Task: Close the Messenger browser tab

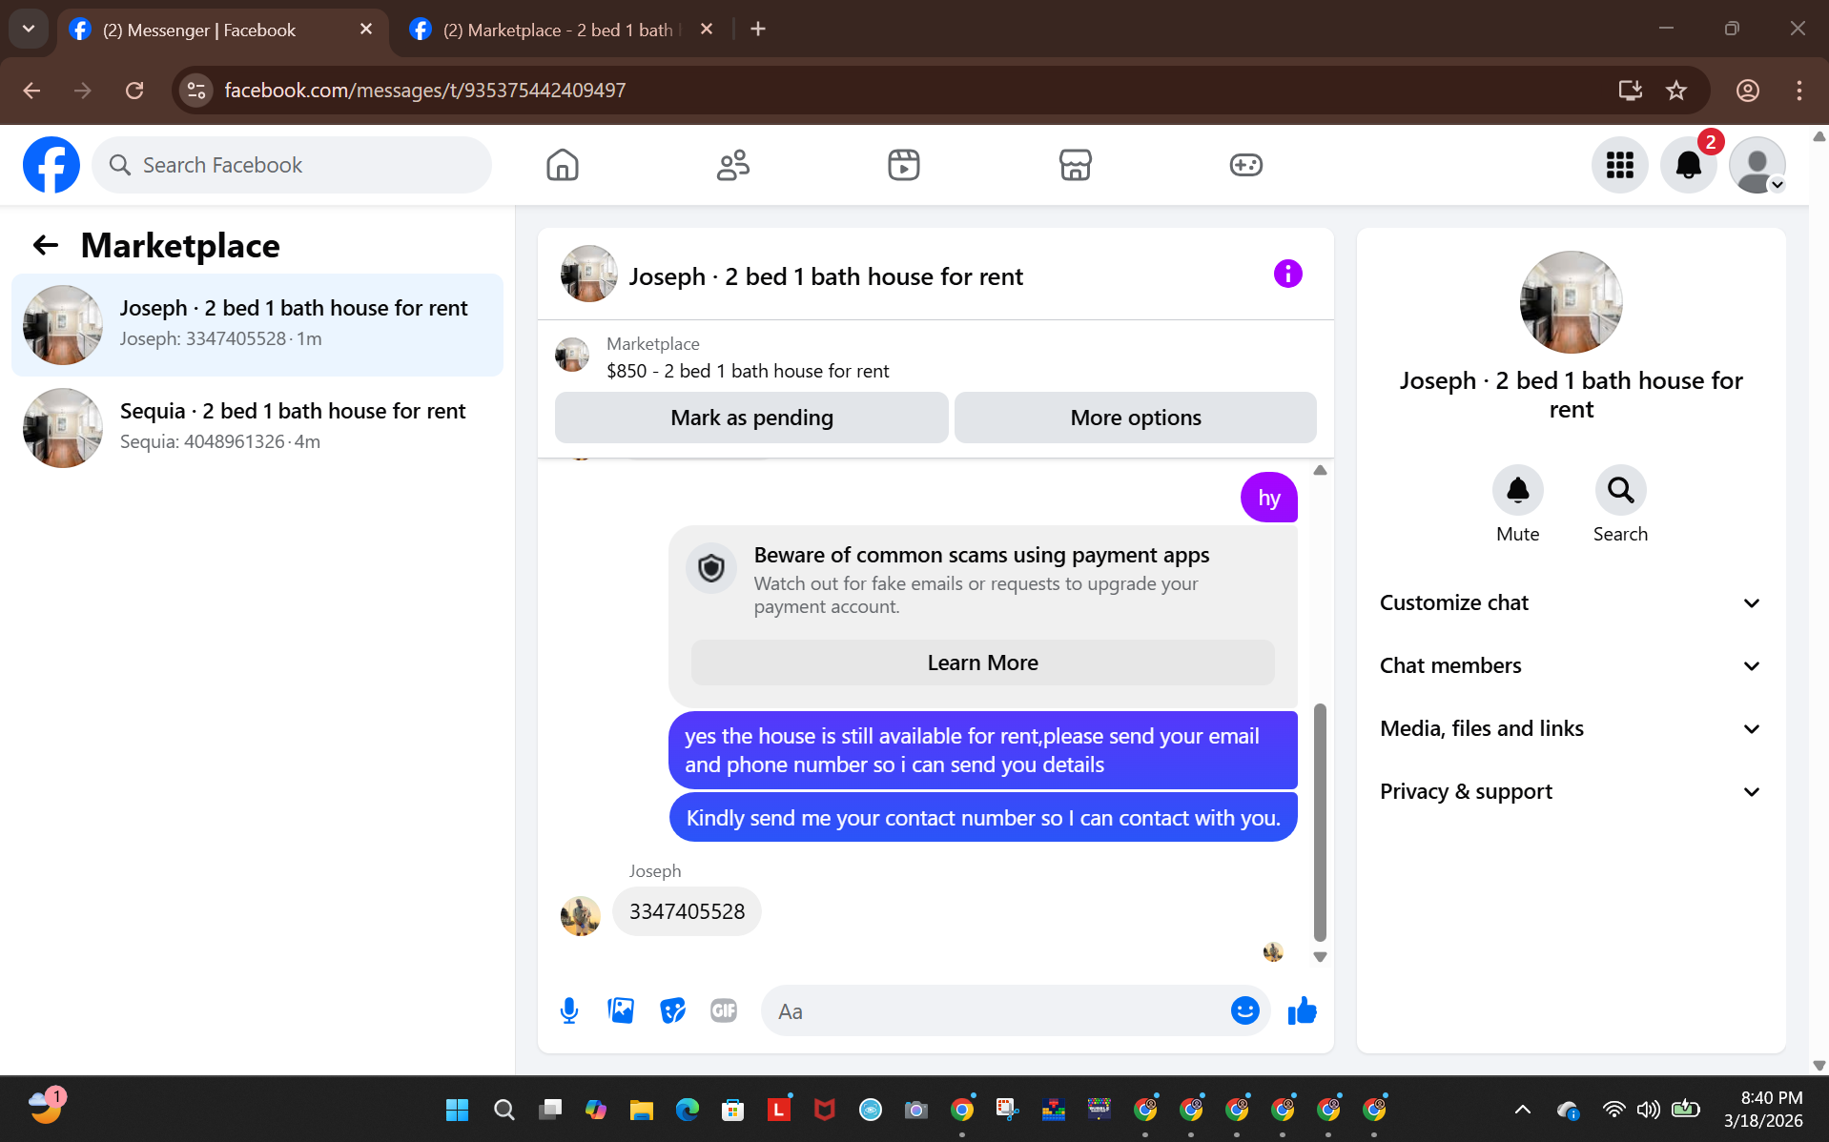Action: click(366, 30)
